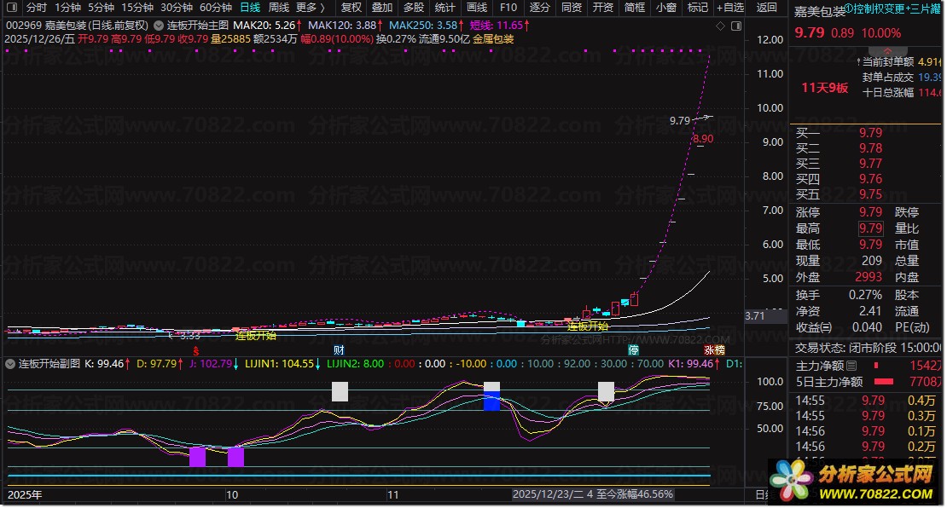This screenshot has width=947, height=508.
Task: Click the 2025/12/23 至今涨幅46.56% status label
Action: point(592,494)
